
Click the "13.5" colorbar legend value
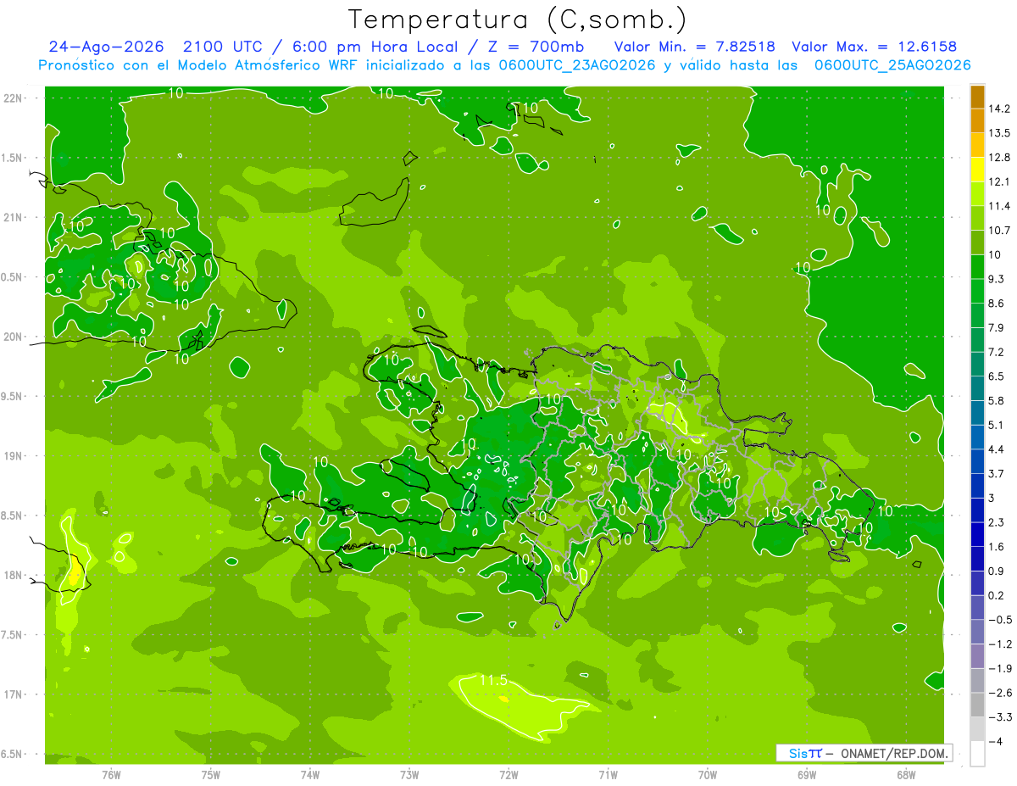[999, 133]
